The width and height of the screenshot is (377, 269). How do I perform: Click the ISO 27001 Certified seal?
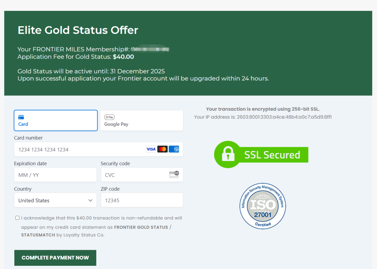[263, 206]
